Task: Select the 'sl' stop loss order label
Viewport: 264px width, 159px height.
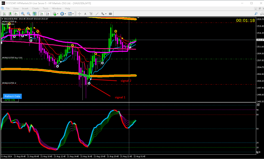Action: 9,83
